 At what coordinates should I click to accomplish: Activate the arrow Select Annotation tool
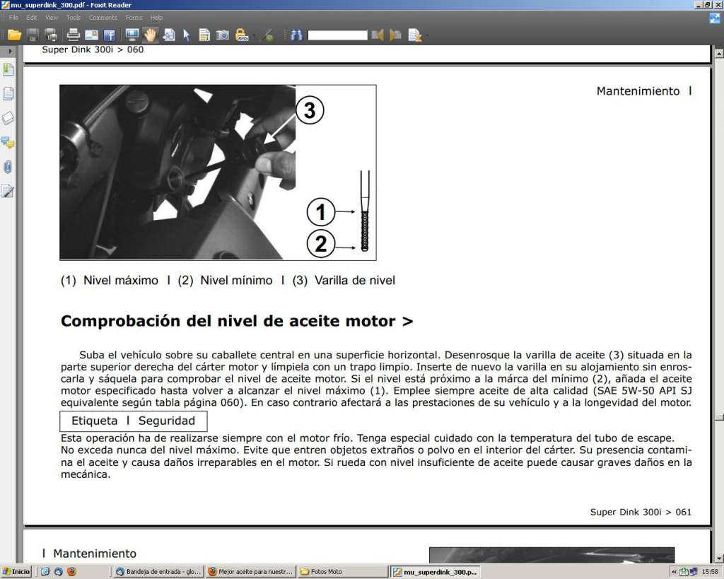coord(186,35)
